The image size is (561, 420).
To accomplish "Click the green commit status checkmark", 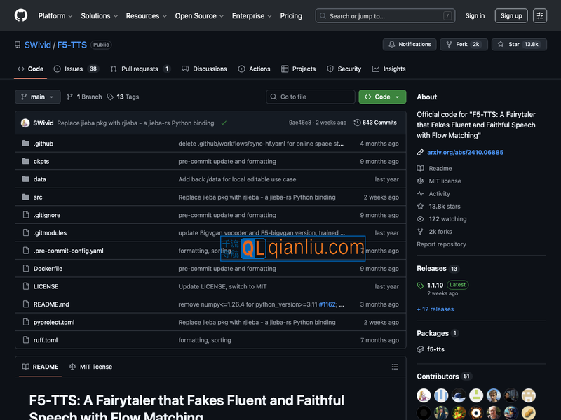I will pyautogui.click(x=224, y=122).
